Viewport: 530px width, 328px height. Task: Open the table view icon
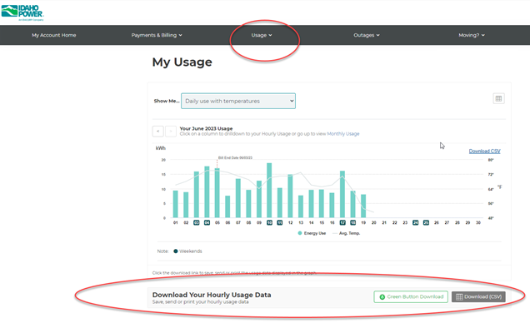498,98
